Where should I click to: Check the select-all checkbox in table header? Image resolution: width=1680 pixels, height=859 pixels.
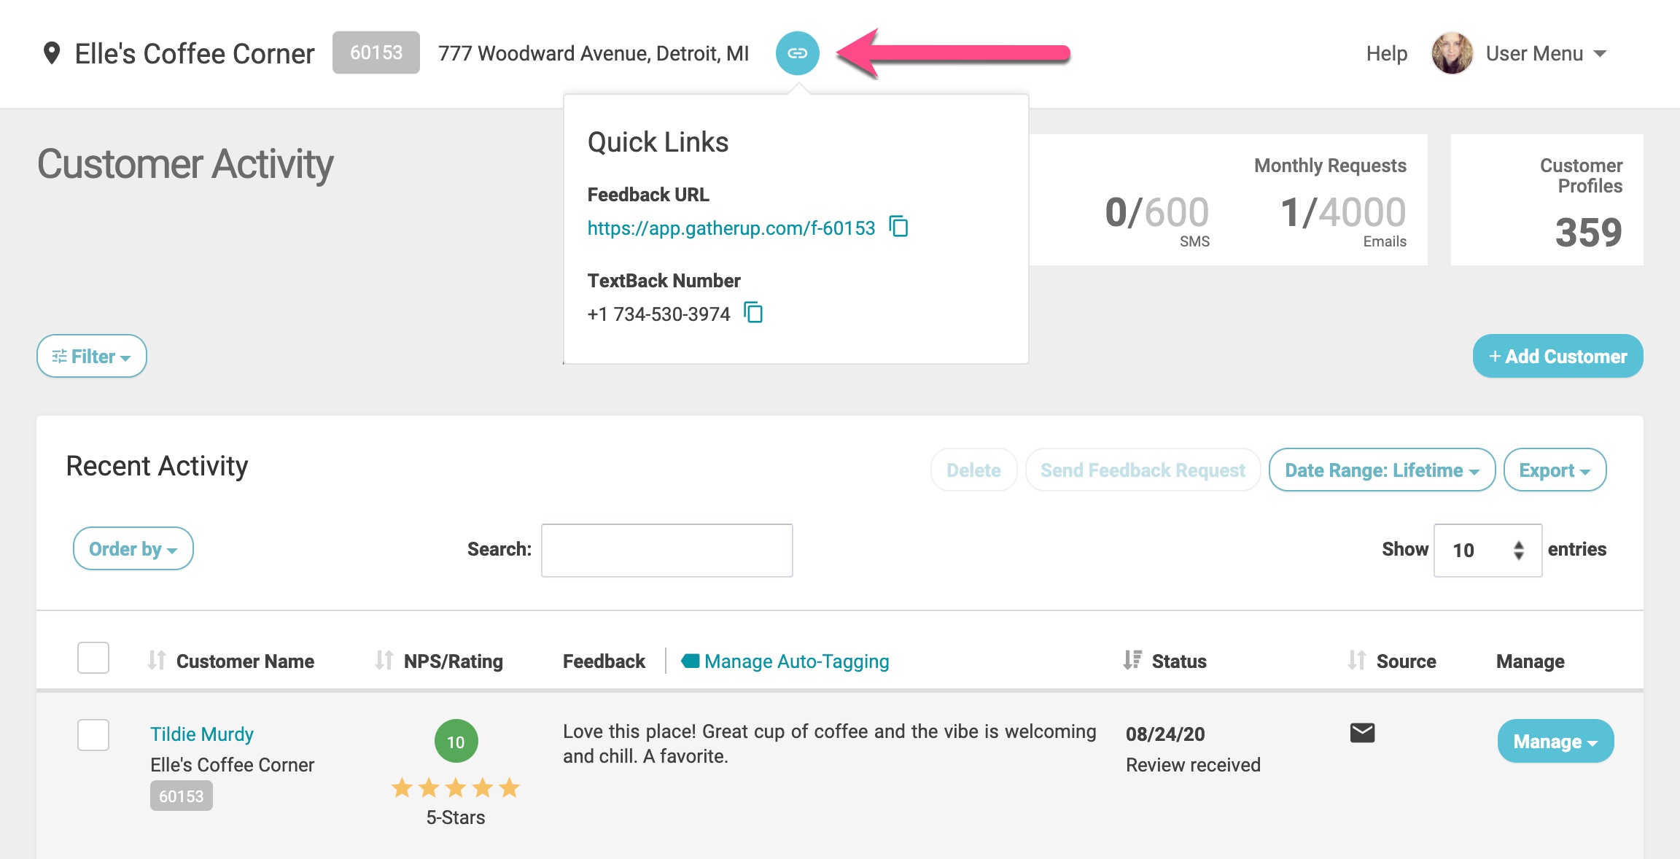pos(93,658)
